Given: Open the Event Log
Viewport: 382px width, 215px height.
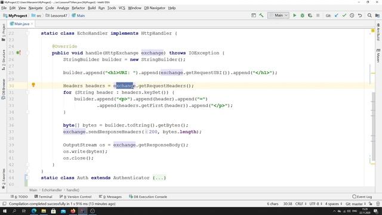Looking at the screenshot, I should pyautogui.click(x=362, y=196).
